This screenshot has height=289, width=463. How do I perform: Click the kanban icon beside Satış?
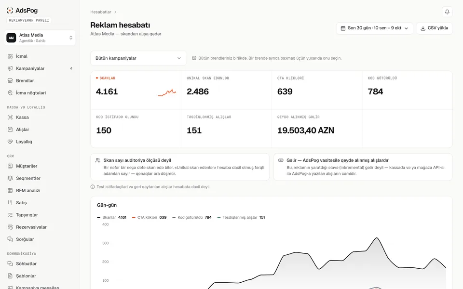(x=10, y=203)
